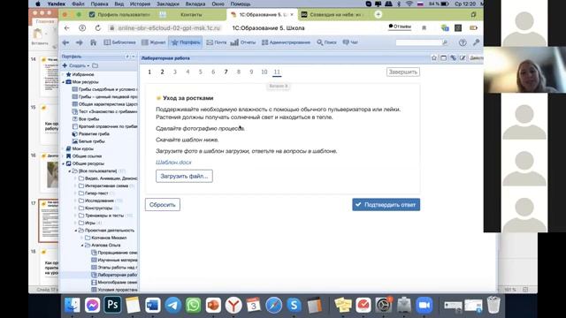566x318 pixels.
Task: Open Photoshop from the Dock
Action: click(112, 305)
